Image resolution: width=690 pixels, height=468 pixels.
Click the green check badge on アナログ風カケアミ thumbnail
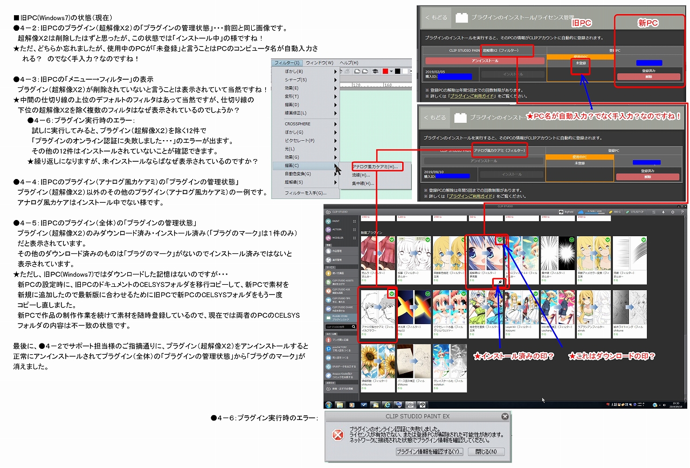pos(391,293)
